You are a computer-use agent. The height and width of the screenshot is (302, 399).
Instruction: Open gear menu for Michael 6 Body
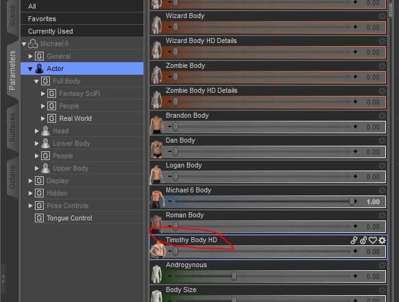click(382, 191)
